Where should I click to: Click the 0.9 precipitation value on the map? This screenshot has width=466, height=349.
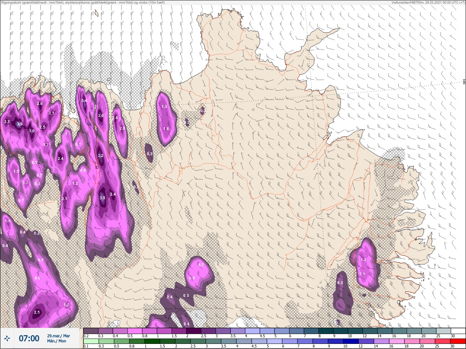coord(192,278)
